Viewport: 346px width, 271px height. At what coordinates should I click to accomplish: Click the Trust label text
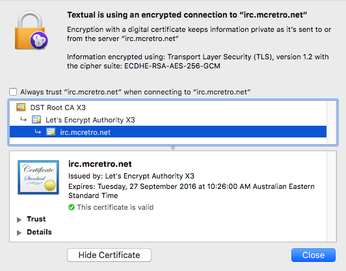point(36,219)
